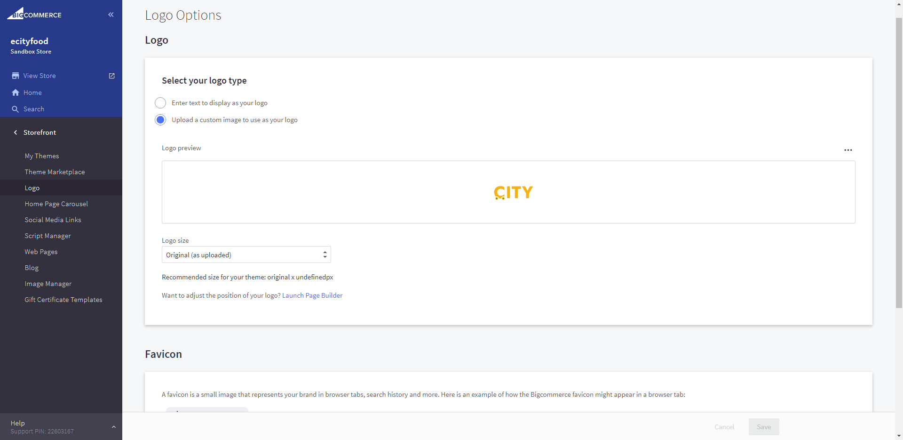903x440 pixels.
Task: Select 'Upload a custom image' radio option
Action: [x=160, y=120]
